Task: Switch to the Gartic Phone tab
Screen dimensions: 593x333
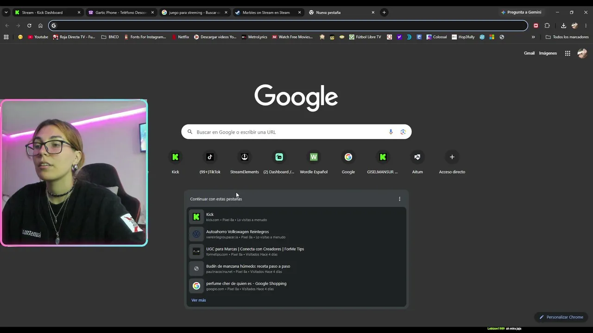Action: (121, 12)
